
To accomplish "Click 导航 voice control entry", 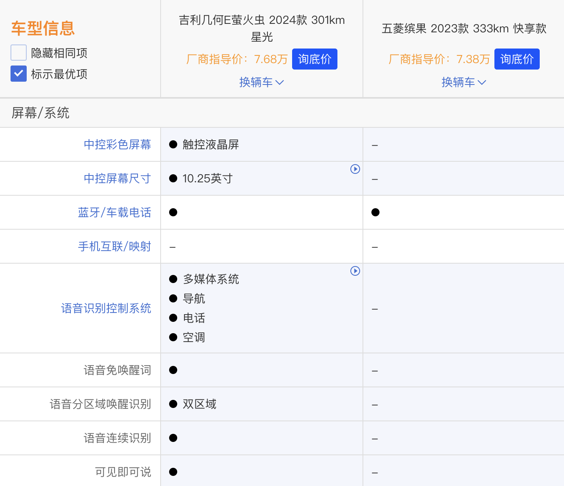I will pos(194,298).
